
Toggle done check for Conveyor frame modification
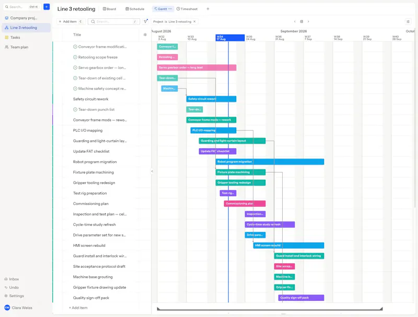(75, 47)
